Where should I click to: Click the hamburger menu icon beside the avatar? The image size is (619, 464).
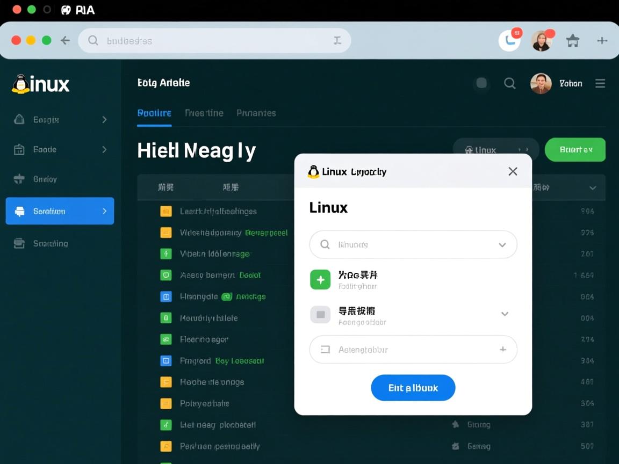click(600, 83)
